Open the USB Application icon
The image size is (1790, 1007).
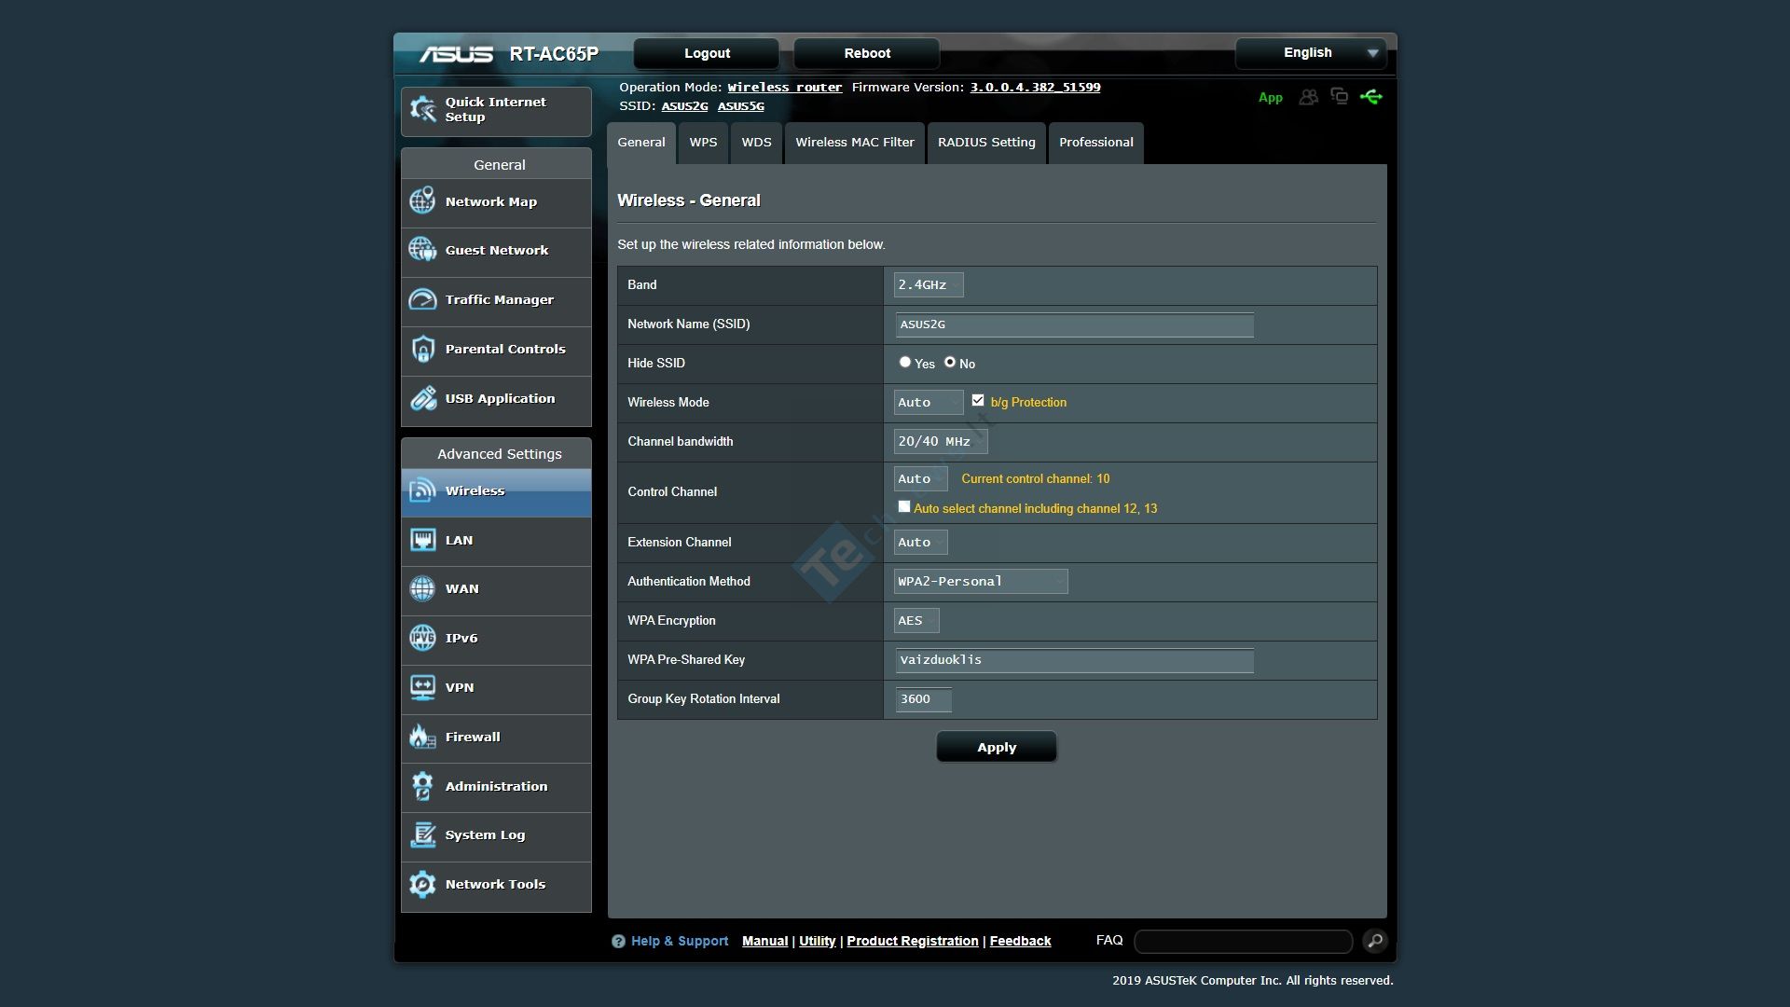pos(422,398)
